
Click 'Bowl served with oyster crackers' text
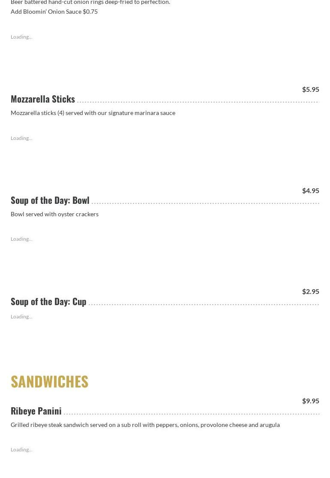pos(54,214)
